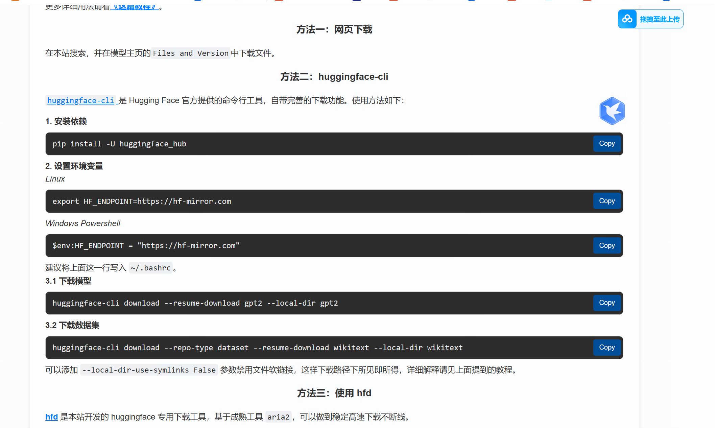Open the 这篇教程 tutorial link
Image resolution: width=715 pixels, height=428 pixels.
tap(135, 7)
